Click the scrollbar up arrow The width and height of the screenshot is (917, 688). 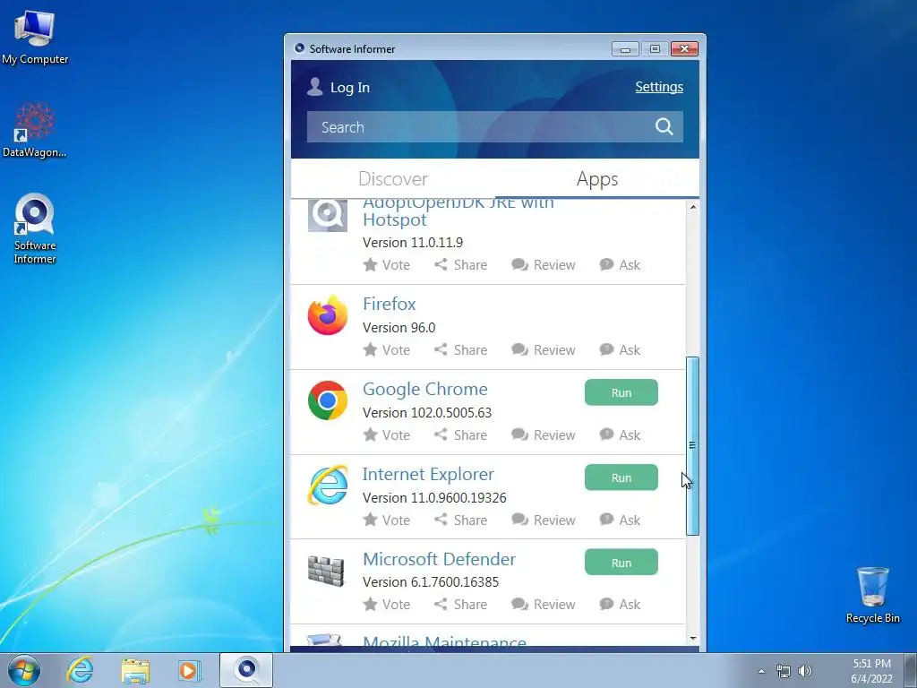click(692, 207)
